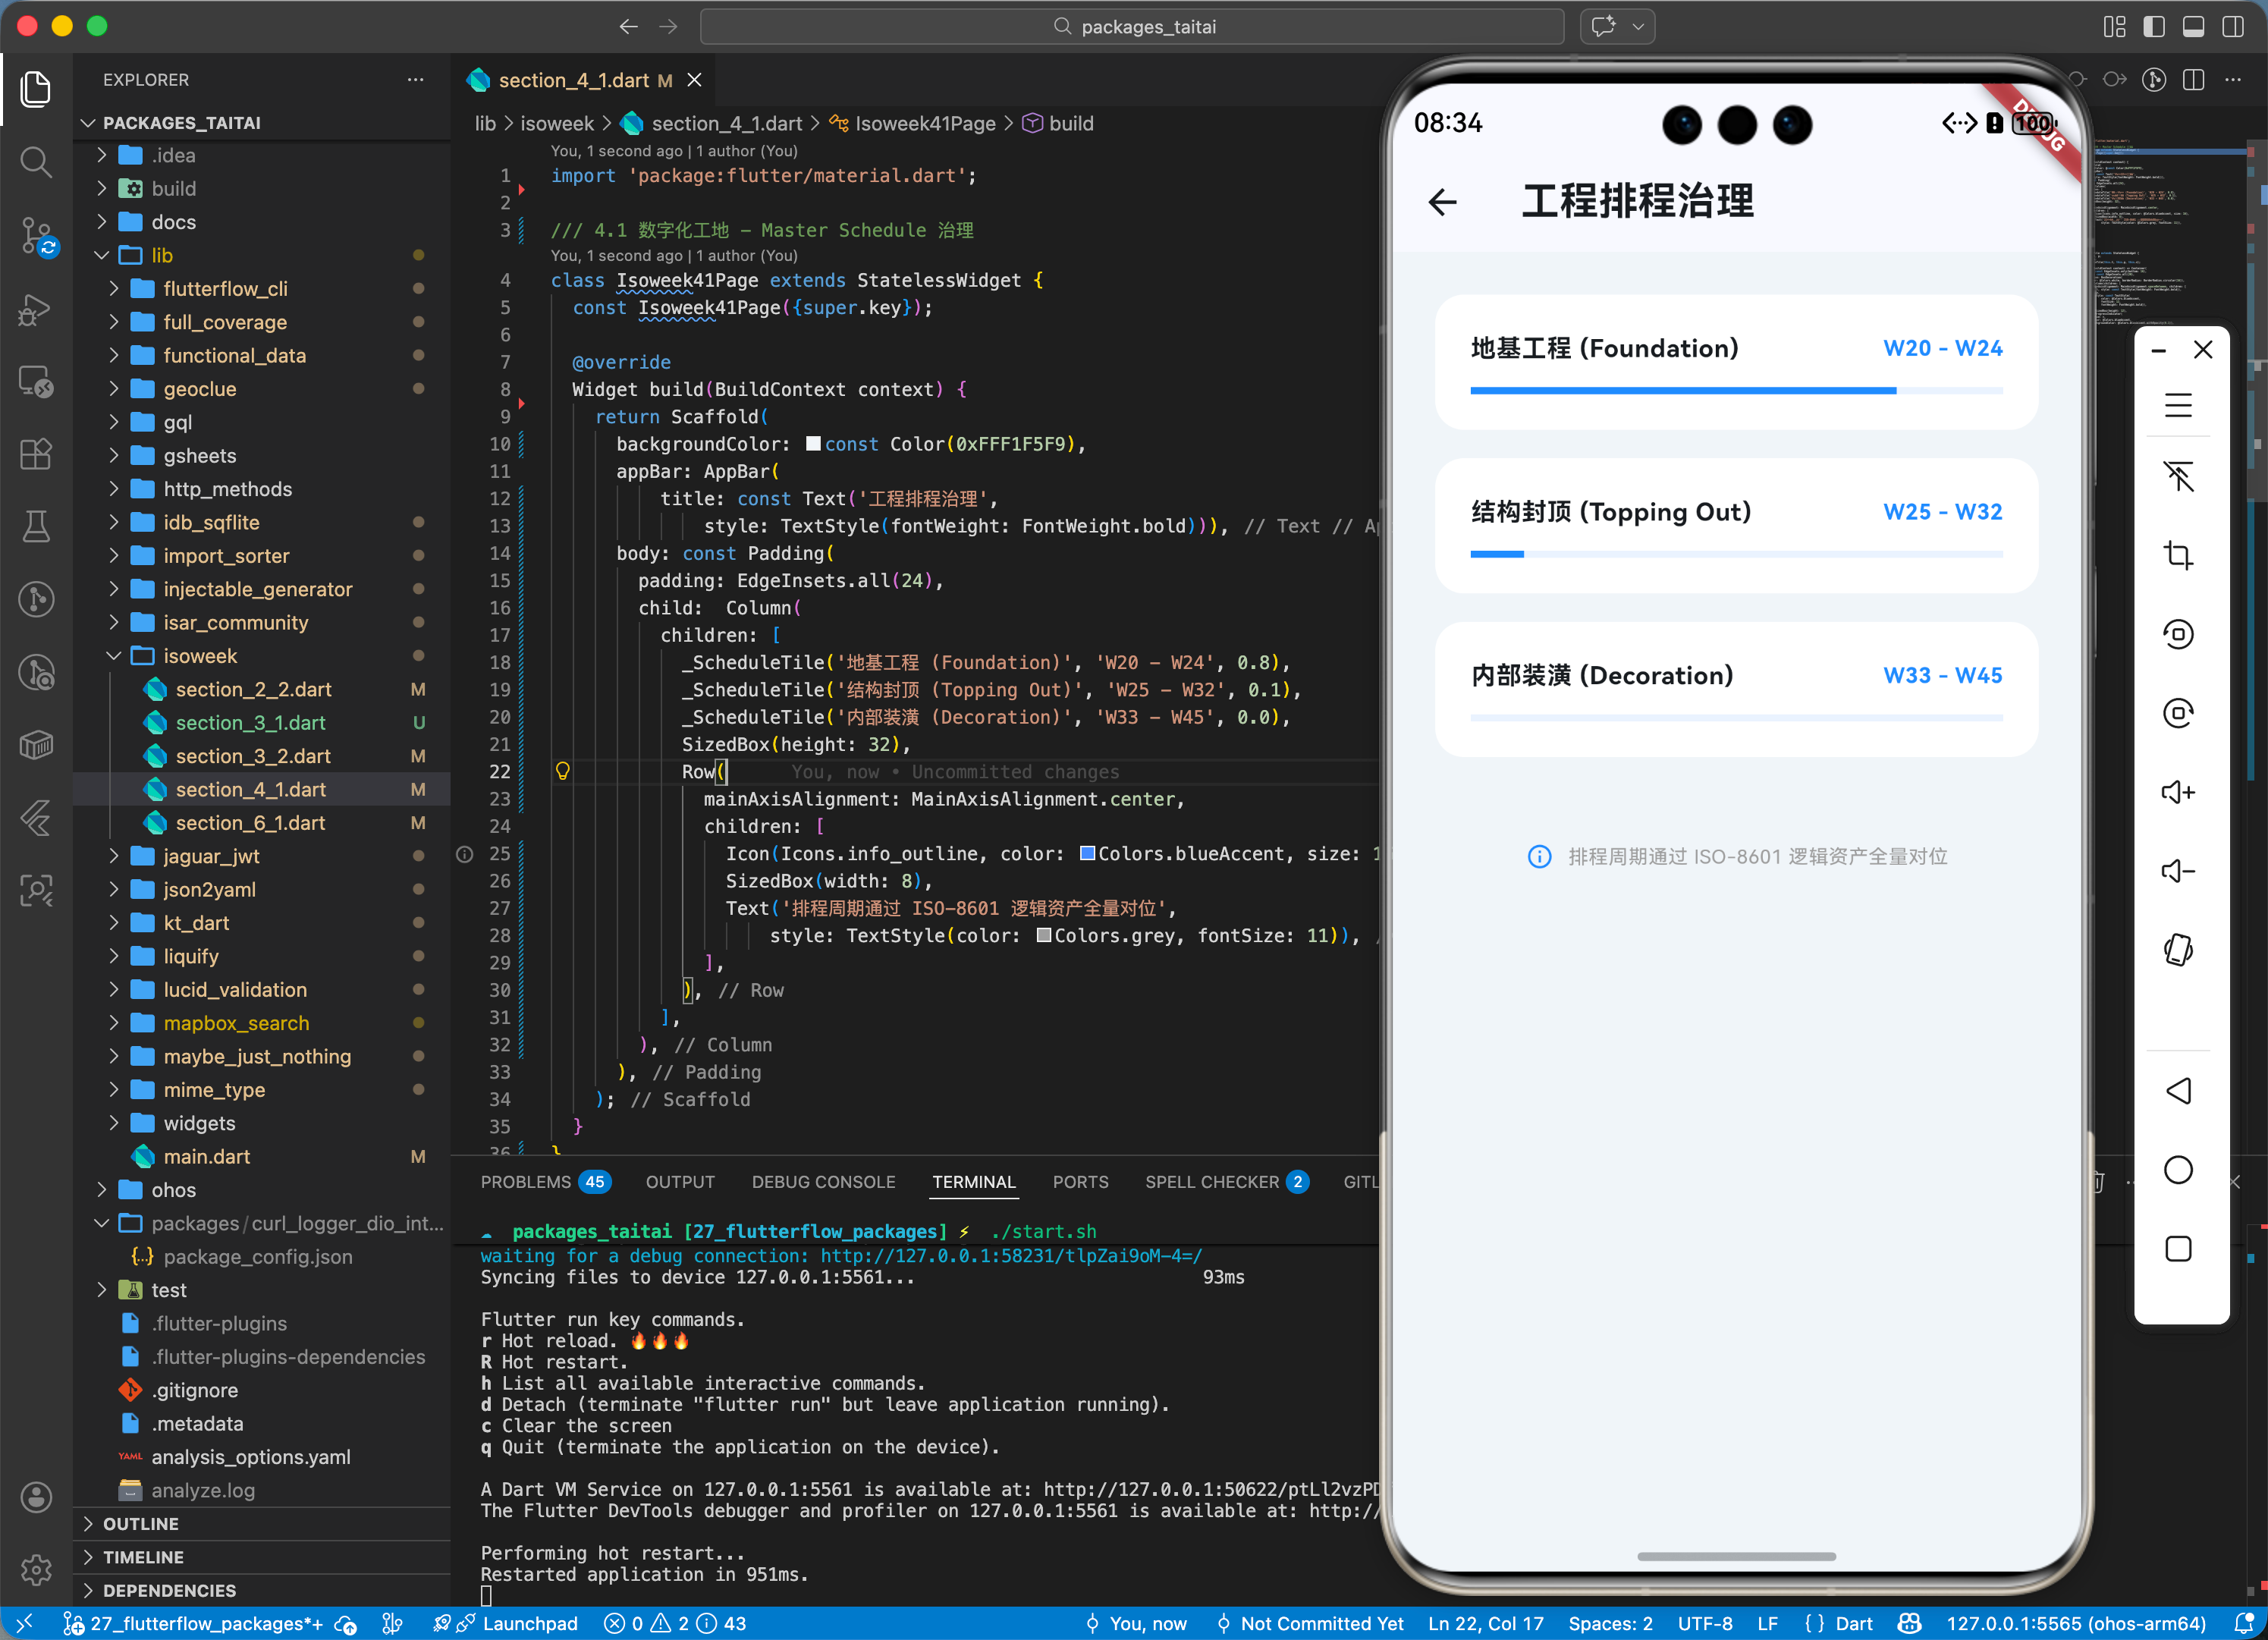Switch to the PROBLEMS tab
The height and width of the screenshot is (1640, 2268).
[x=525, y=1182]
